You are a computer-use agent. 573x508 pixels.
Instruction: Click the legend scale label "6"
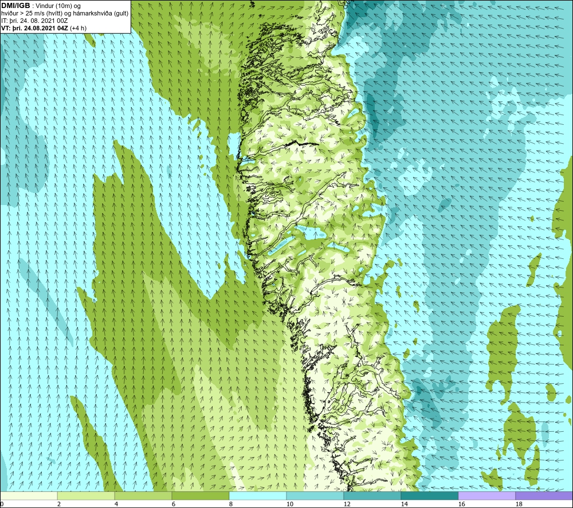173,505
